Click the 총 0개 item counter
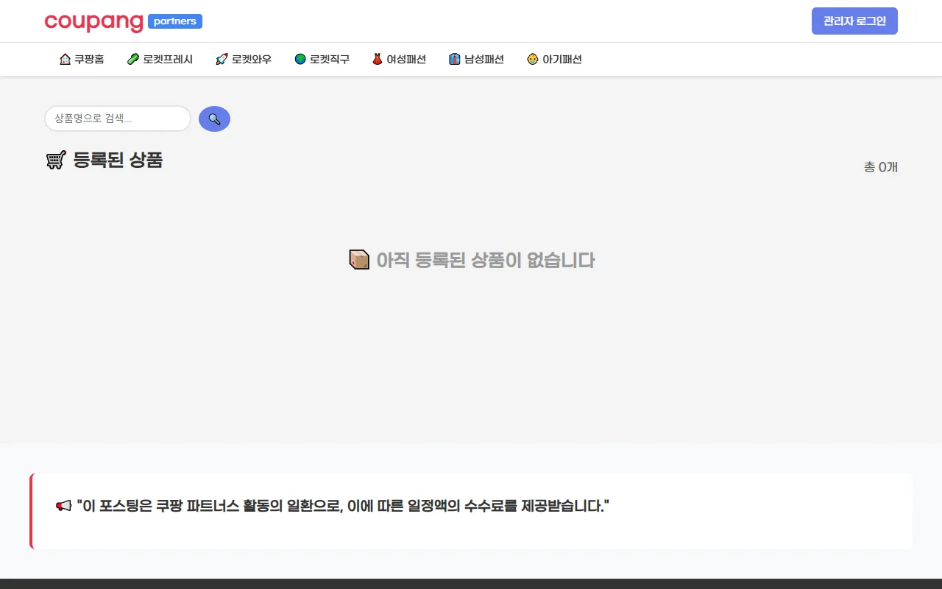942x589 pixels. 880,167
